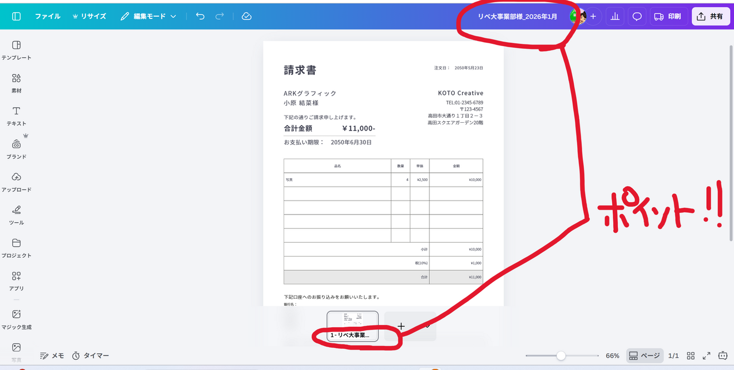Open the アップロード panel
Screen dimensions: 734x370
16,182
